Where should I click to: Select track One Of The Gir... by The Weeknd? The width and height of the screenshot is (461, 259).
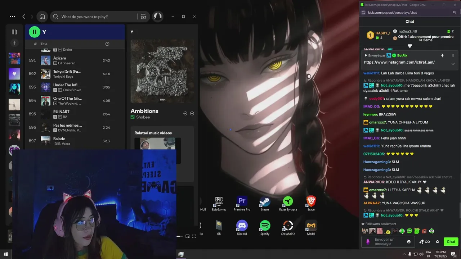(x=75, y=101)
